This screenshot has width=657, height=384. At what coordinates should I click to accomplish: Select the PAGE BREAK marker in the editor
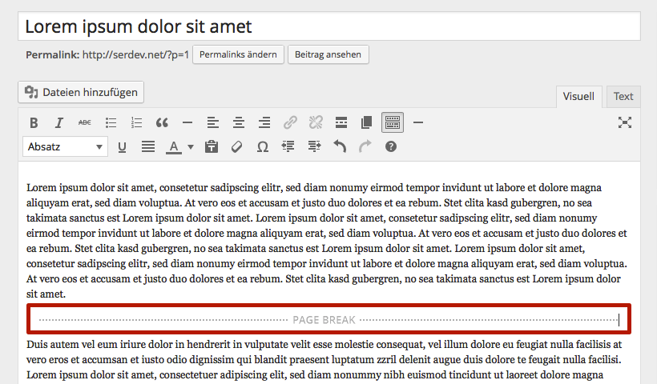(328, 319)
